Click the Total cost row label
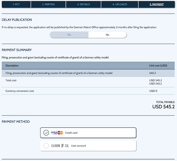Screen dimensions: 177x161 click(11, 80)
